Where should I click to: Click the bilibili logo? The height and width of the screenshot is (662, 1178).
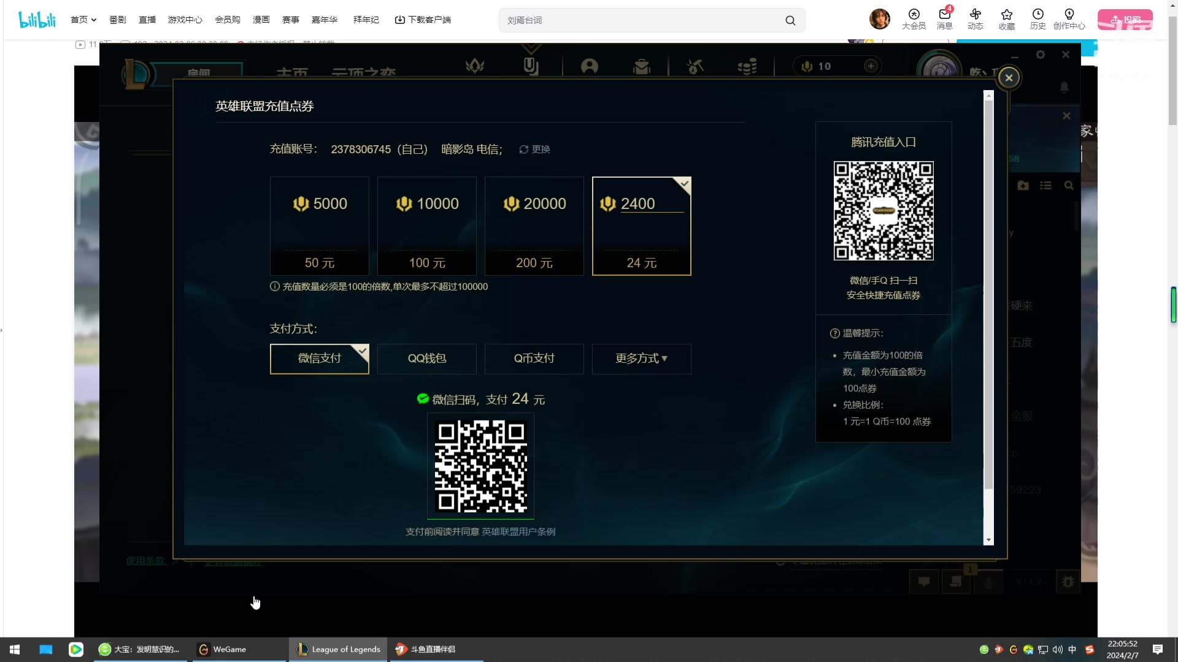tap(37, 20)
